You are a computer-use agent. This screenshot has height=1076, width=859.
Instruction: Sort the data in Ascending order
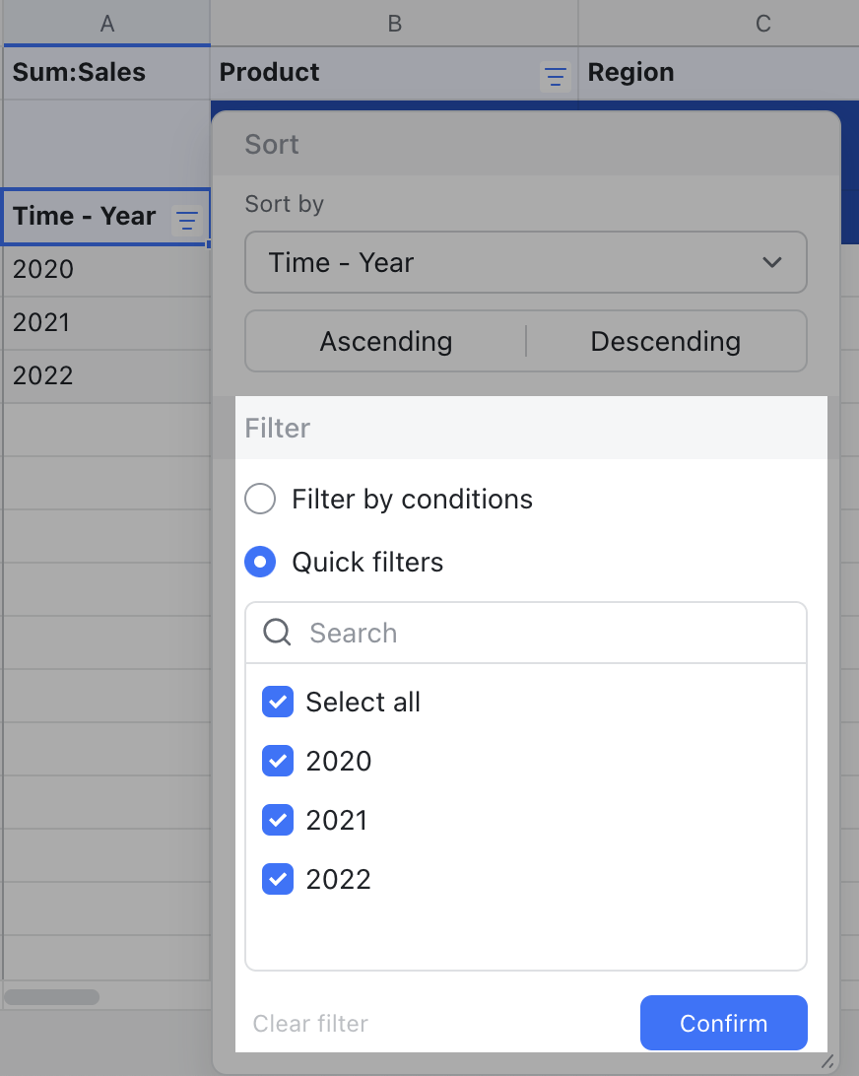point(386,341)
